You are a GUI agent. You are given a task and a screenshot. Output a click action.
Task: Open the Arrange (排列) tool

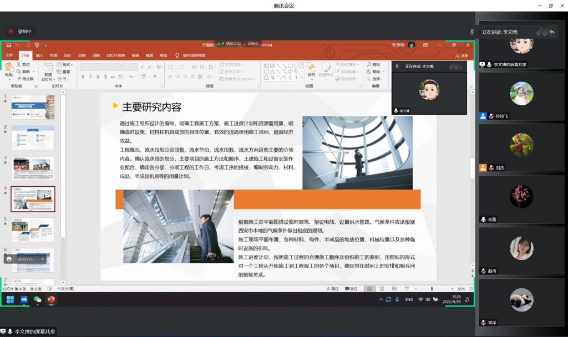pyautogui.click(x=311, y=69)
